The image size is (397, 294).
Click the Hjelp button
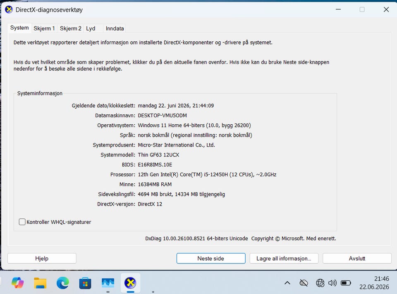point(42,258)
